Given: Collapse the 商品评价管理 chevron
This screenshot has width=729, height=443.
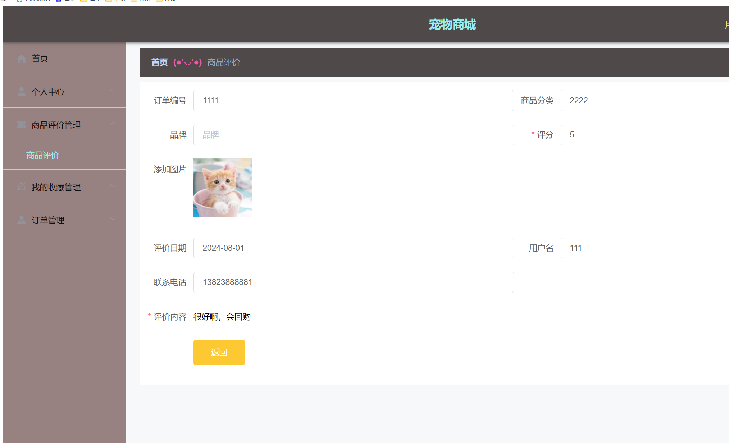Looking at the screenshot, I should tap(113, 124).
